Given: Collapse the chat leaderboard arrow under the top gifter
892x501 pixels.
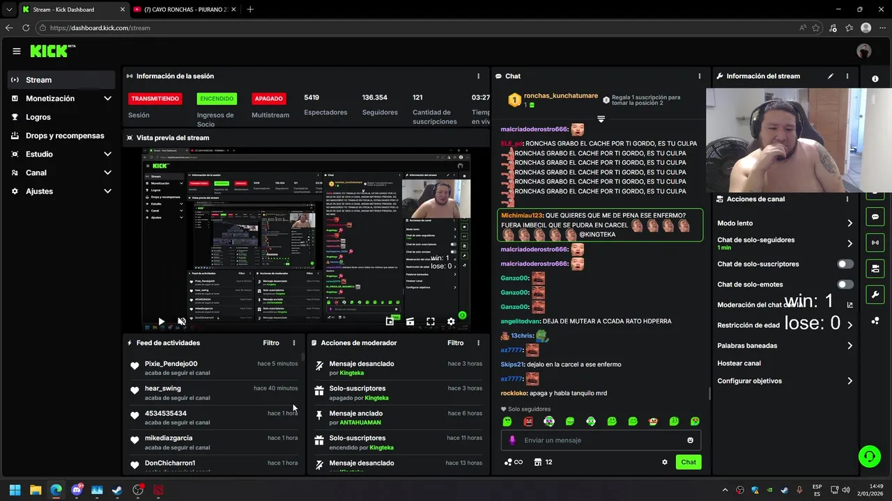Looking at the screenshot, I should (x=601, y=120).
